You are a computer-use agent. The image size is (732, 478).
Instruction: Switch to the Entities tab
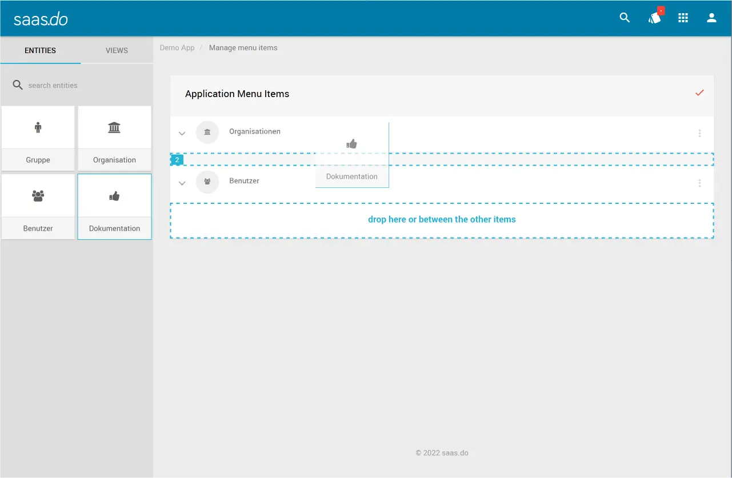pos(40,50)
